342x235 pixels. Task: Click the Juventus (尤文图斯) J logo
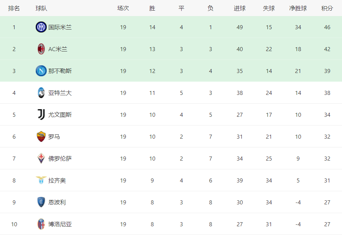41,115
